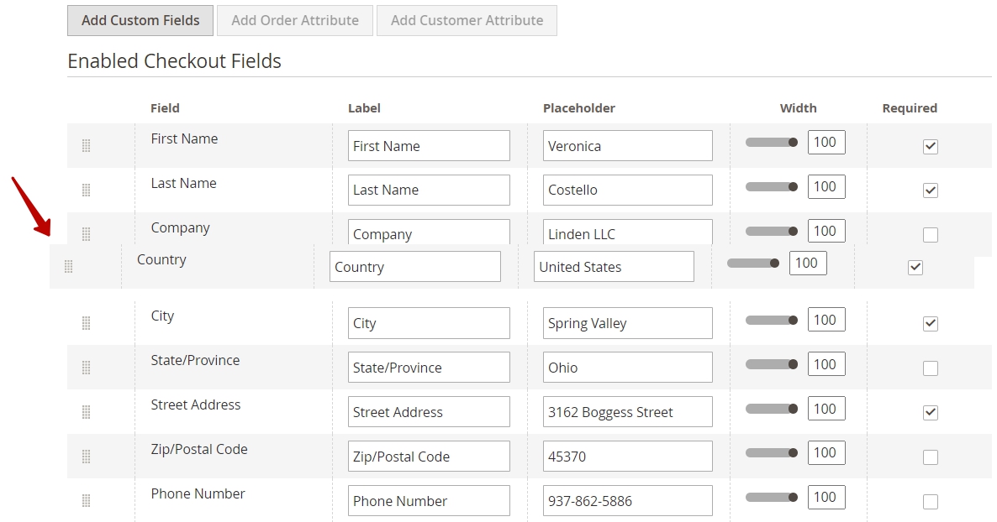The height and width of the screenshot is (522, 997).
Task: Click the Company label input
Action: 429,232
